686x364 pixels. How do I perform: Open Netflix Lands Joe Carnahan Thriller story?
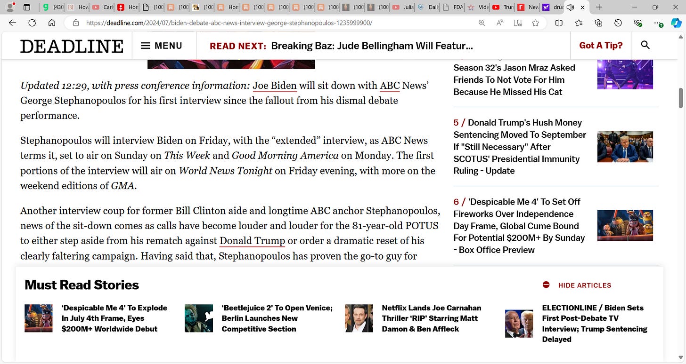tap(432, 318)
